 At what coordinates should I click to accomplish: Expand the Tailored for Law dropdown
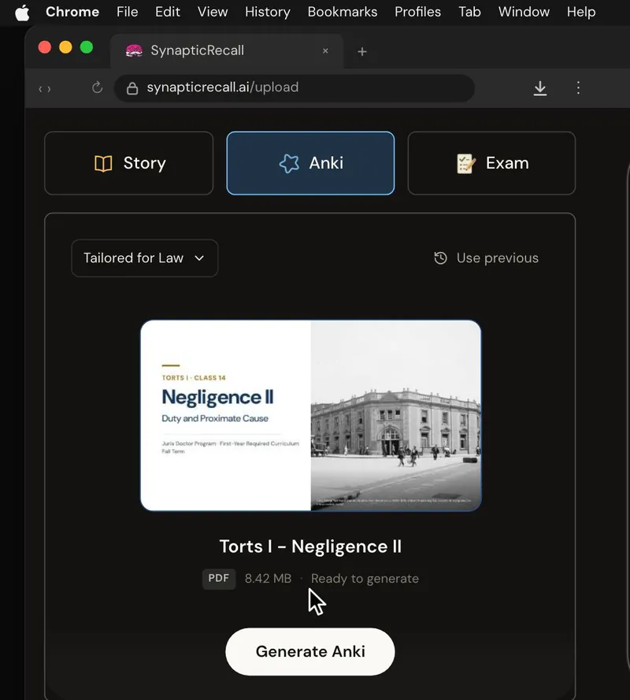145,258
